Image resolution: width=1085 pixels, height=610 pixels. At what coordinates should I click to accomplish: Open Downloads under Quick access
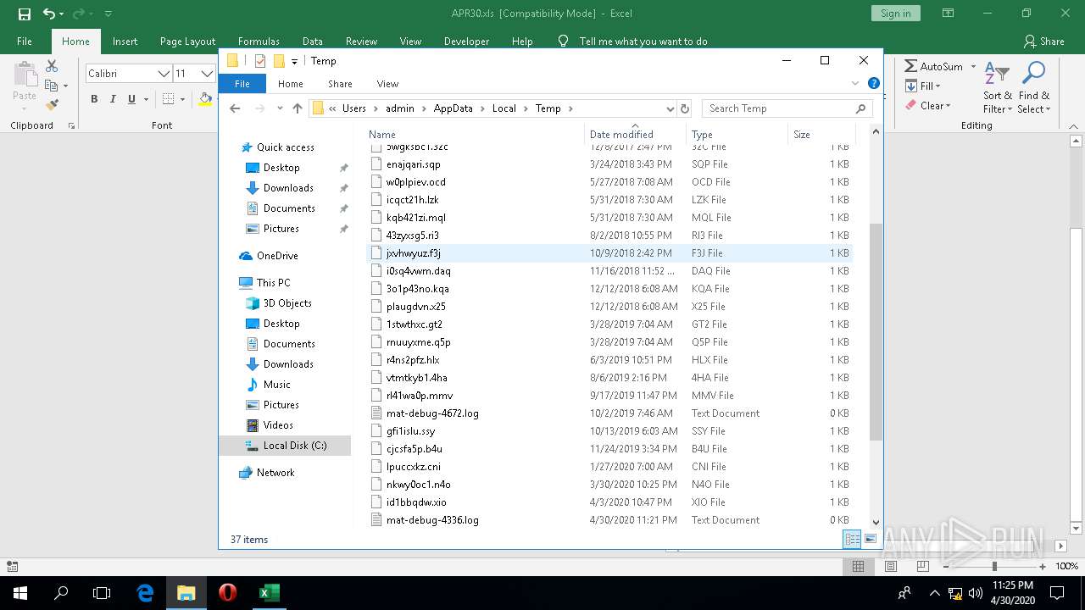click(x=288, y=188)
